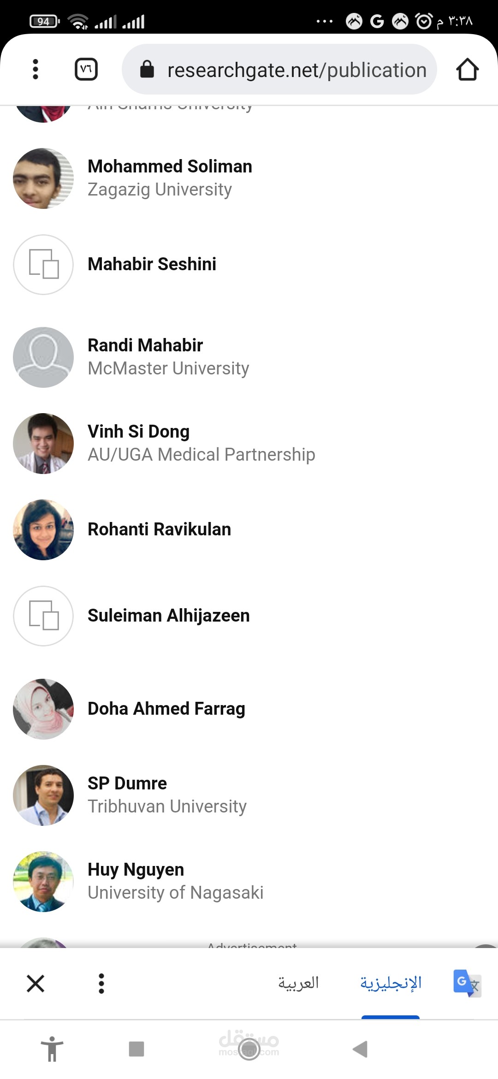Viewport: 498px width, 1079px height.
Task: Open Chrome three-dot browser menu
Action: 36,69
